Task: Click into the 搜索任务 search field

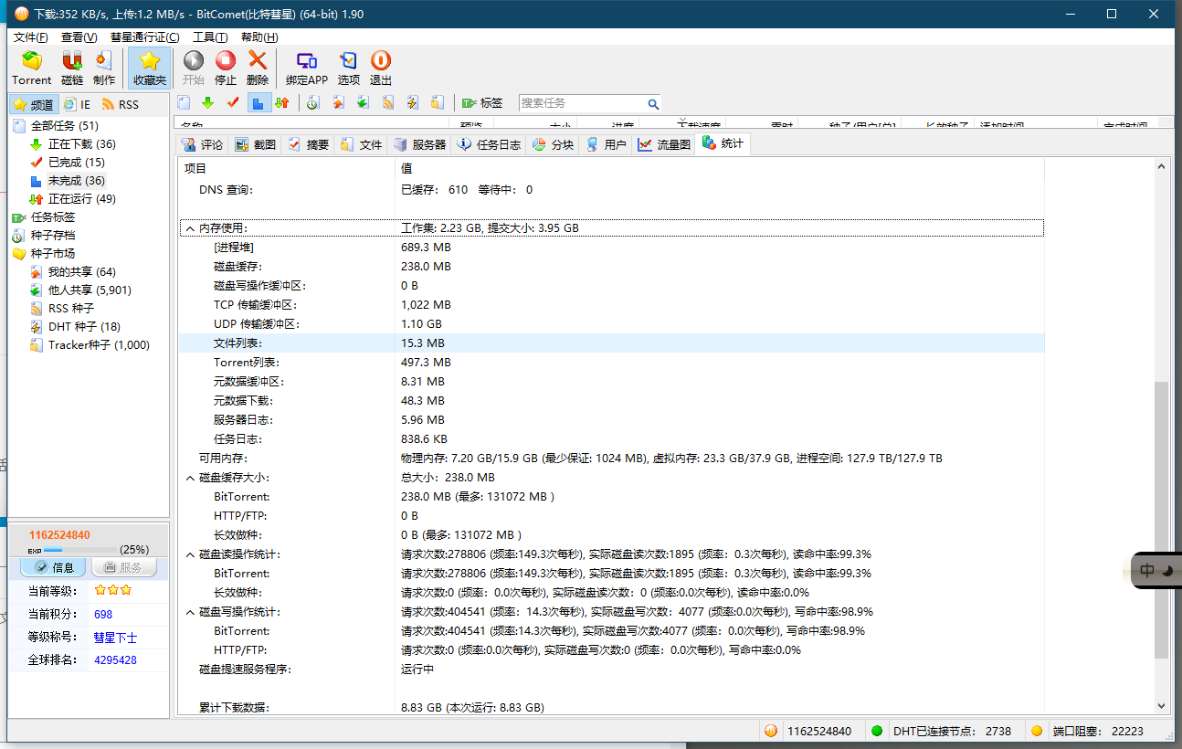Action: pyautogui.click(x=582, y=103)
